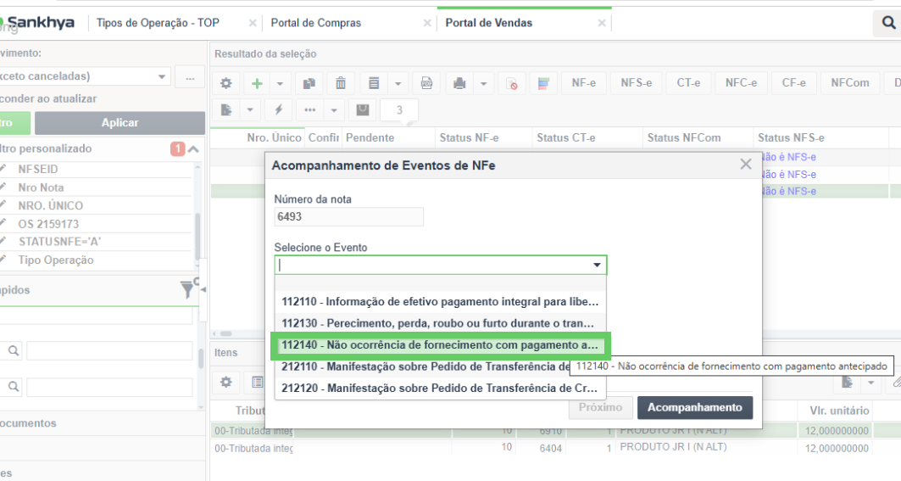
Task: Select event 112140 Não ocorrência de fornecimento
Action: (440, 345)
